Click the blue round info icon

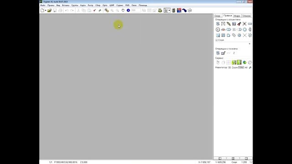pos(128,10)
